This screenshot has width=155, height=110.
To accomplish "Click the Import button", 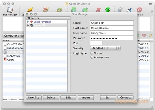I will tap(86, 98).
